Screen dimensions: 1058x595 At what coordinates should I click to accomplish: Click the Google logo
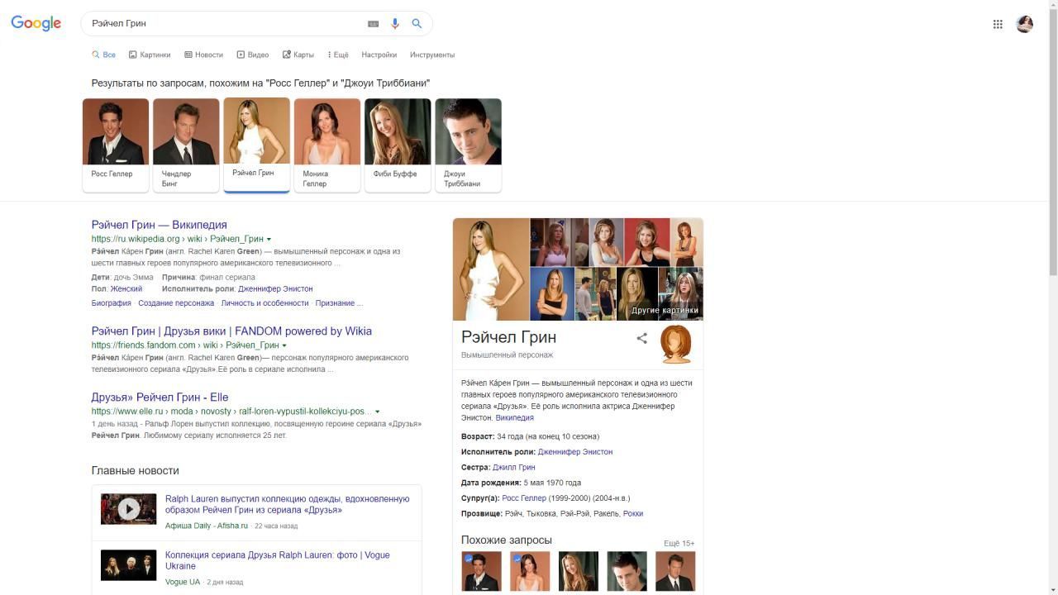(36, 23)
